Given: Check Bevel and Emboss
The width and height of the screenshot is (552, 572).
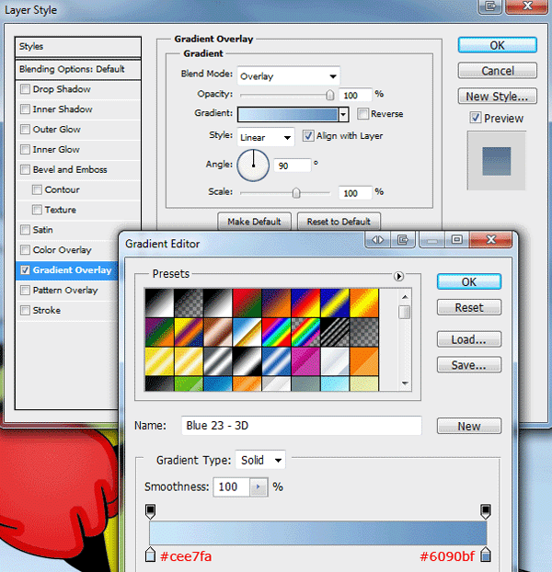Looking at the screenshot, I should point(25,169).
